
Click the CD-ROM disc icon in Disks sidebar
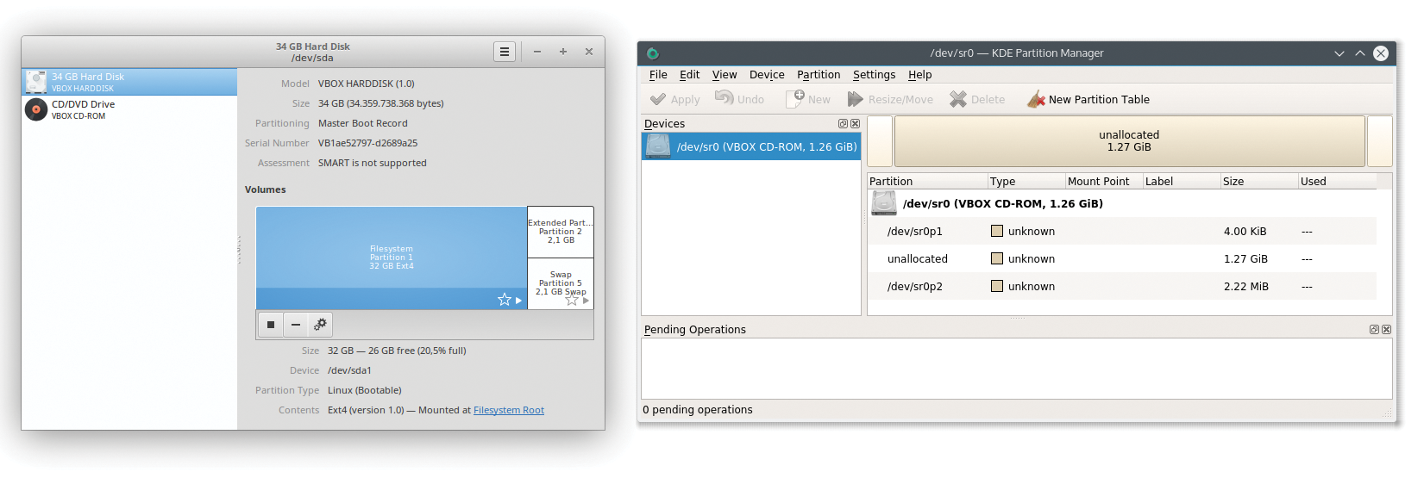click(36, 109)
